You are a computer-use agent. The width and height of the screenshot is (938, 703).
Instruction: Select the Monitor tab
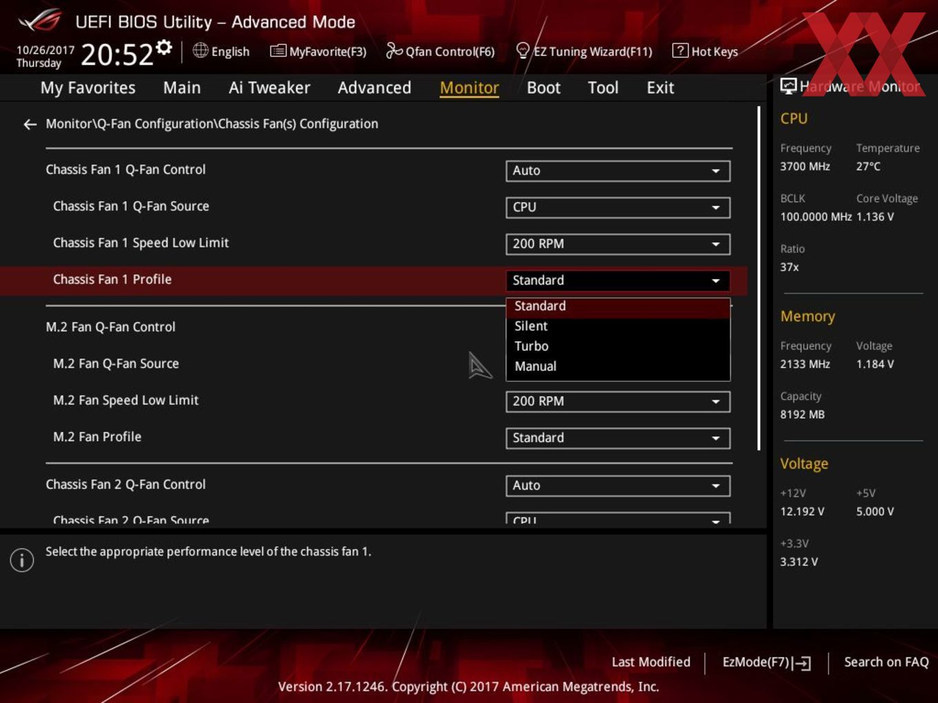(x=469, y=88)
